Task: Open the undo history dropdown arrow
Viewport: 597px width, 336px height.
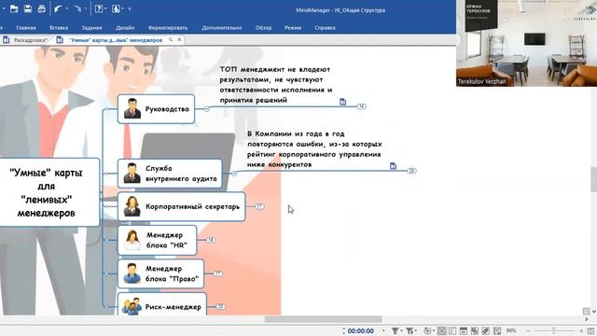Action: pos(67,8)
